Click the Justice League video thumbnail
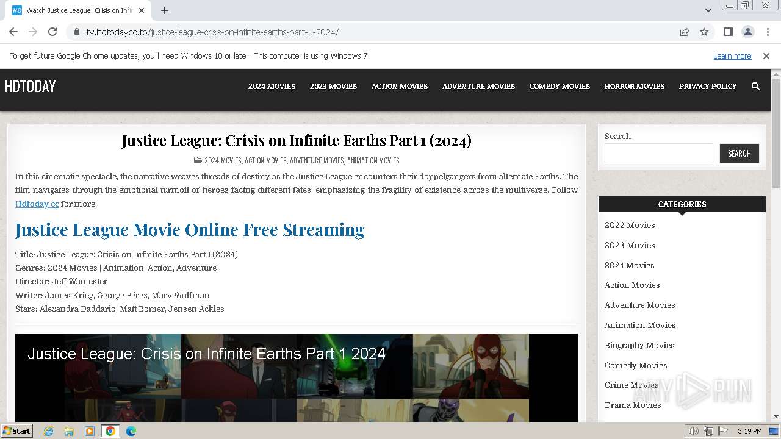This screenshot has height=439, width=781. point(297,377)
